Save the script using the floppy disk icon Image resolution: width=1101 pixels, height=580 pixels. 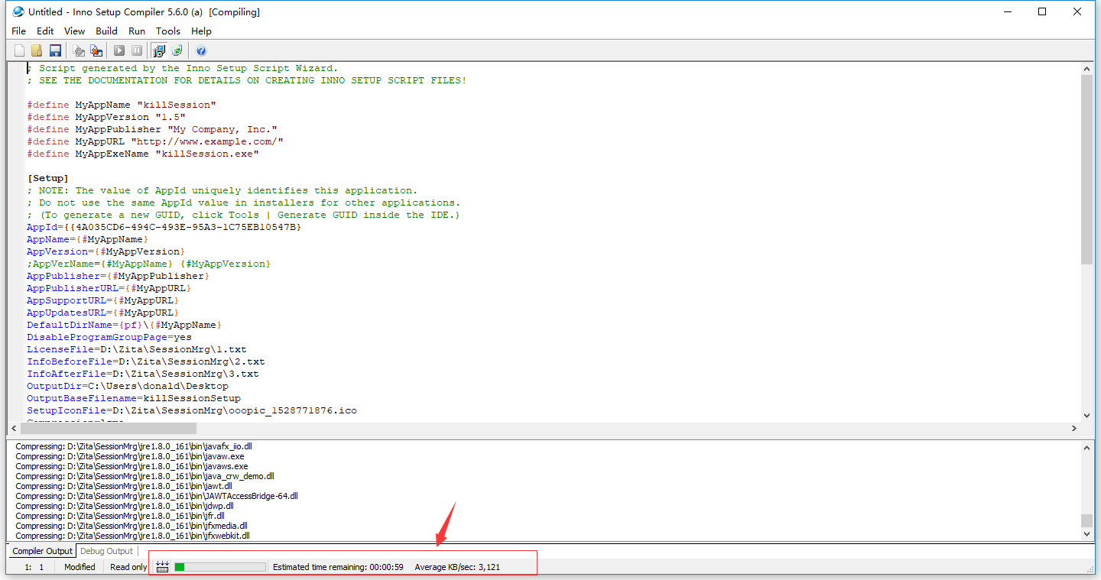point(55,50)
